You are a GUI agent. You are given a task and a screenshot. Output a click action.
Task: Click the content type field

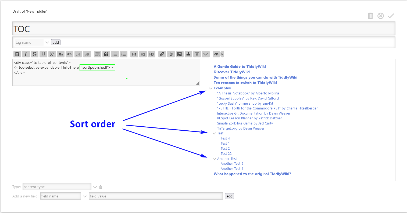pos(57,187)
